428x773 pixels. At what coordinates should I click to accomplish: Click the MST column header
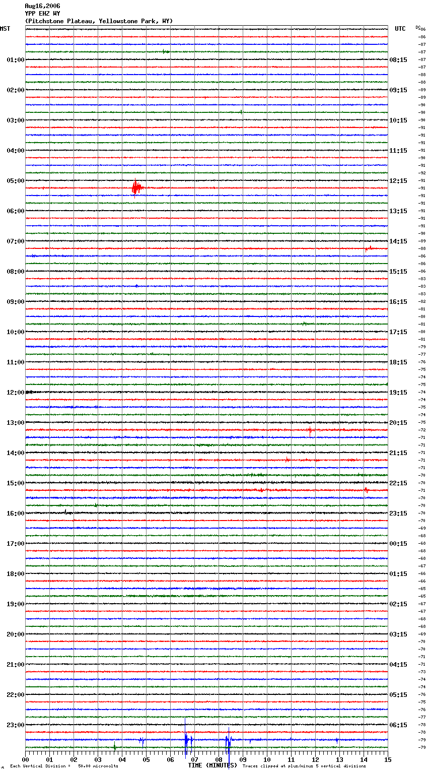5,29
